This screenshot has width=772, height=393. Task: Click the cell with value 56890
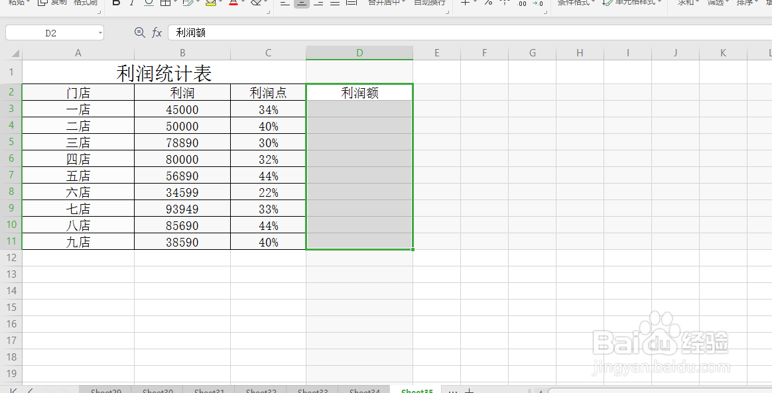[182, 176]
